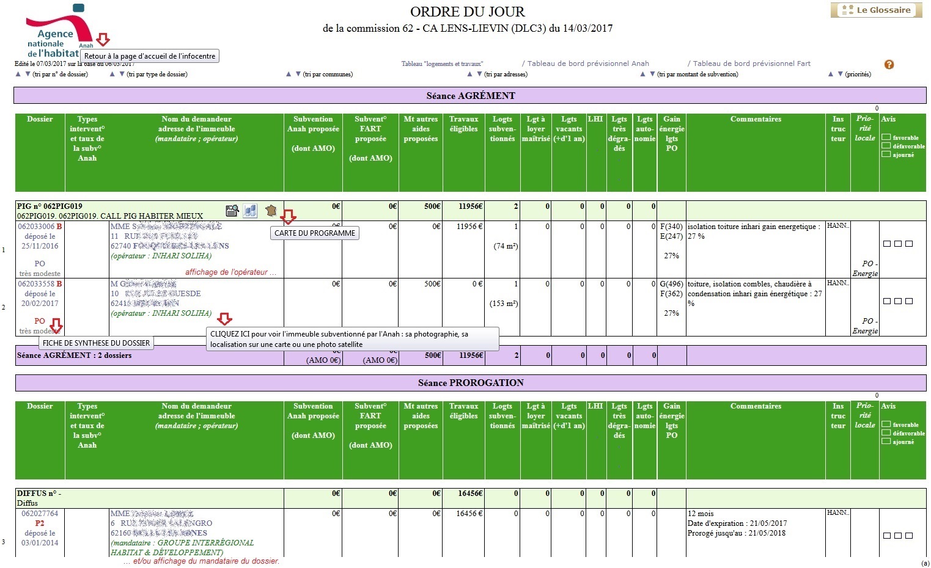Check défavorable in Séance PROROGATION header
Image resolution: width=931 pixels, height=568 pixels.
coord(886,433)
